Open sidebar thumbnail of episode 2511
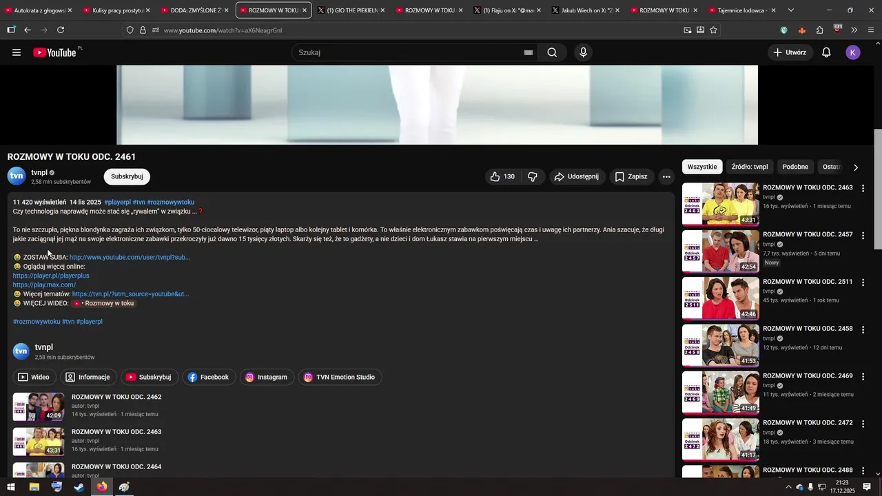This screenshot has height=496, width=882. 720,298
